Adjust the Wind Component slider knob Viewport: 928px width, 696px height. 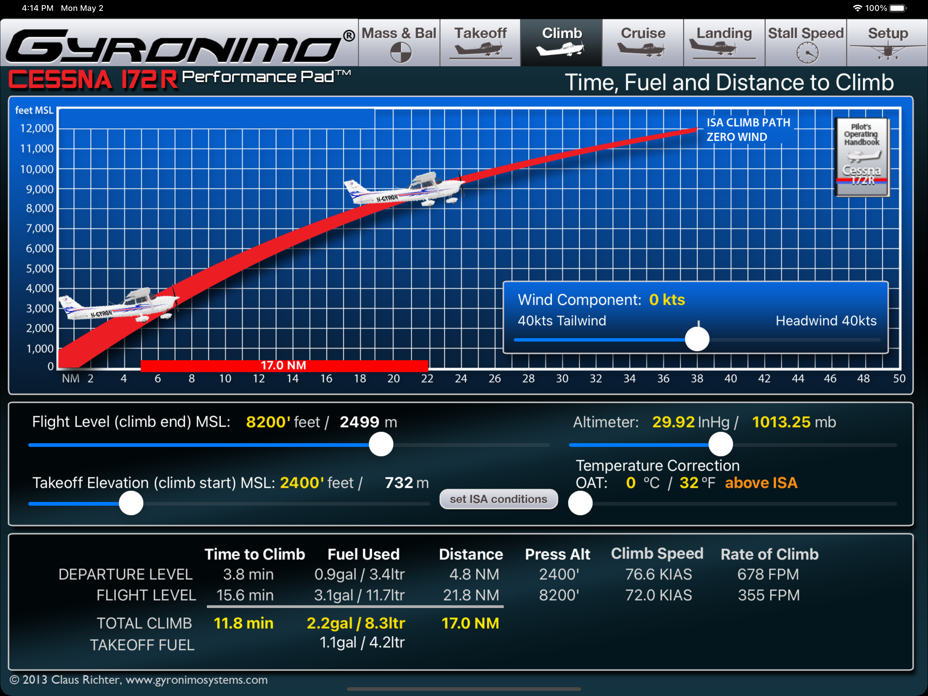click(x=697, y=339)
